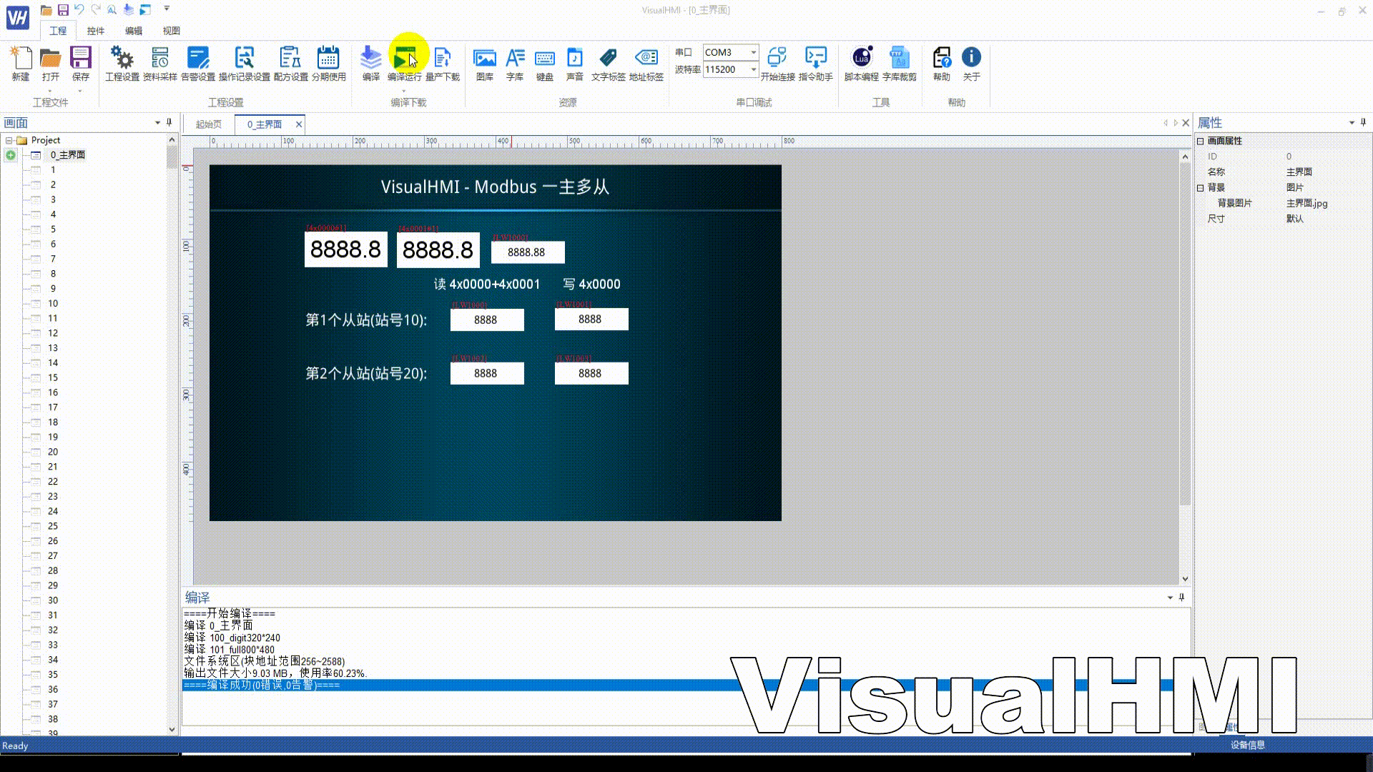Switch to the 起始页 document tab

209,124
